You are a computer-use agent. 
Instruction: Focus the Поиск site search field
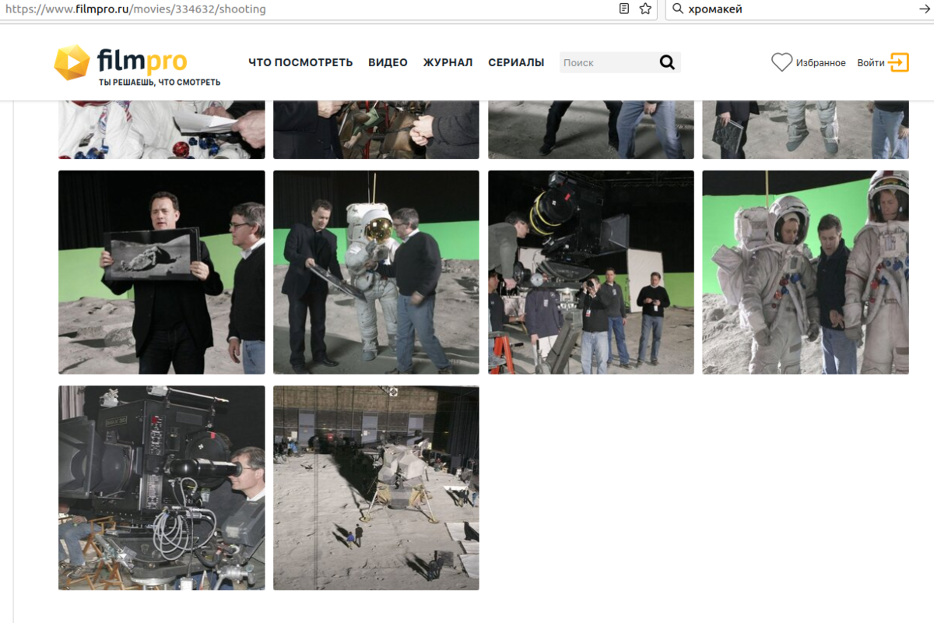coord(606,62)
